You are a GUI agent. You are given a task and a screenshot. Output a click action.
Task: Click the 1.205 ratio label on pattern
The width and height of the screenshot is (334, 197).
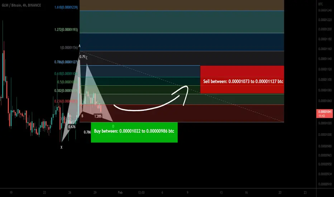98,116
